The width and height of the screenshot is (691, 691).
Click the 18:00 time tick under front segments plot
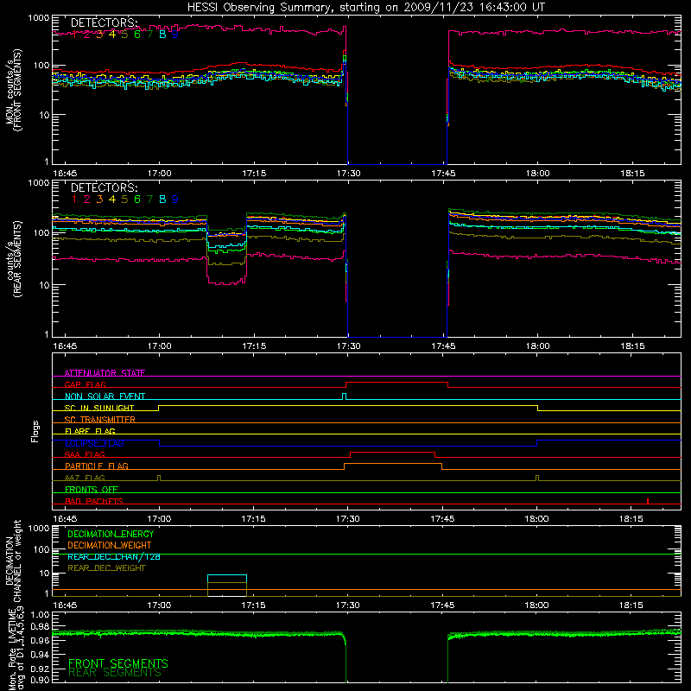click(x=537, y=174)
